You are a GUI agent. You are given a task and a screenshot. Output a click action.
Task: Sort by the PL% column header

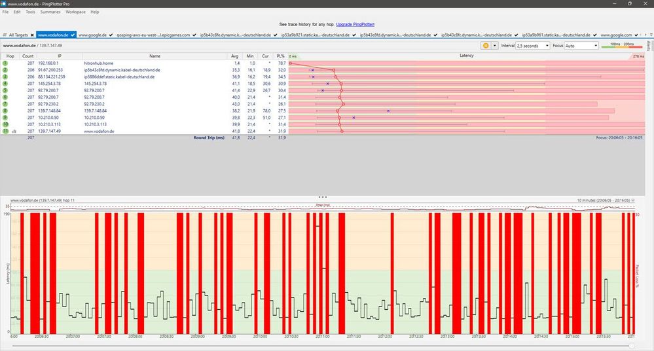point(281,56)
